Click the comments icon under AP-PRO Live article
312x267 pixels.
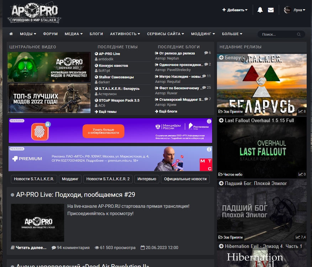click(x=53, y=248)
